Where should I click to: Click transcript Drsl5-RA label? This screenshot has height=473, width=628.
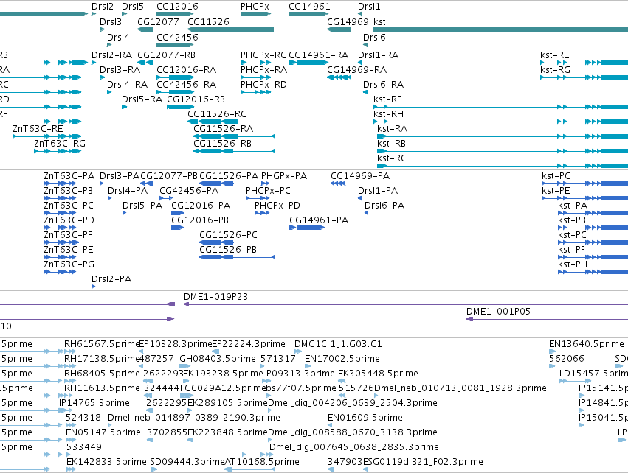tap(142, 99)
